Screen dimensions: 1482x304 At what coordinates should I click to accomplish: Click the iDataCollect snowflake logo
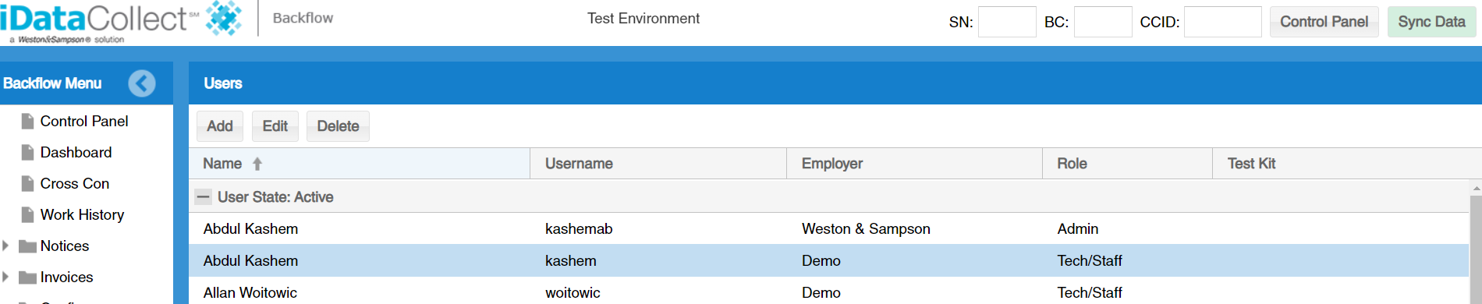click(x=224, y=18)
